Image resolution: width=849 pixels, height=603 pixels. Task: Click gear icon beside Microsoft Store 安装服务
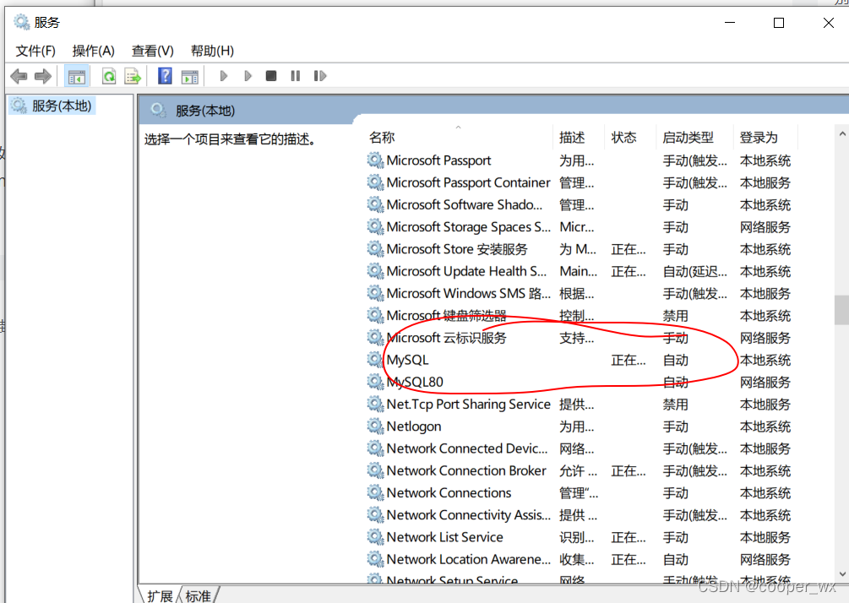click(x=375, y=249)
